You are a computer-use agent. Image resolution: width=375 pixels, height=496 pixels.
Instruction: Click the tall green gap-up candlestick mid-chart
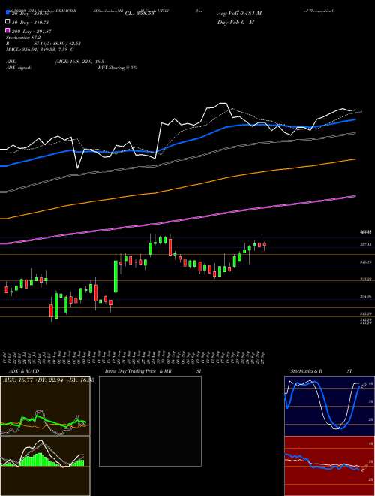[115, 277]
